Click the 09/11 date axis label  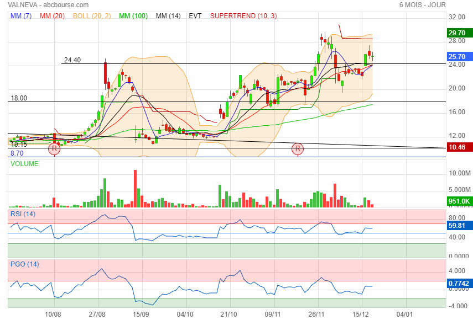tap(273, 314)
